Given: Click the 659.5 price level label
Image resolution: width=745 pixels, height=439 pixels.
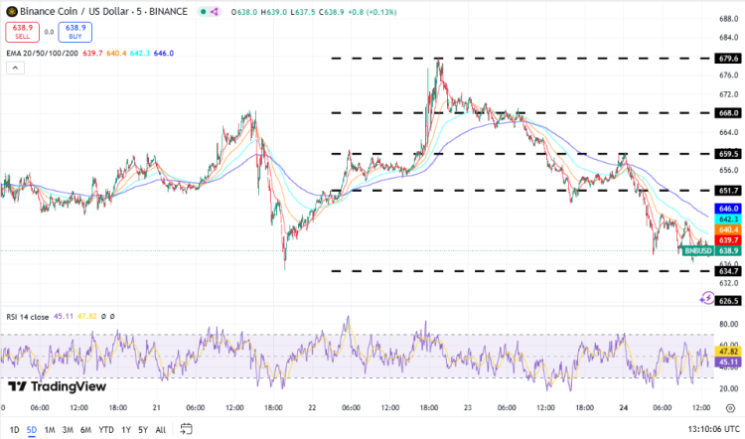Looking at the screenshot, I should (728, 154).
